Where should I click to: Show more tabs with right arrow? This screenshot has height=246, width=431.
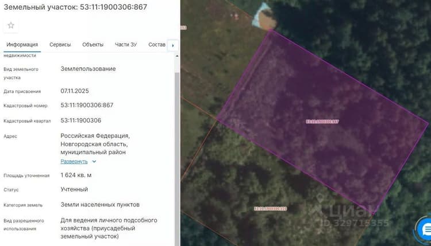[x=173, y=45]
